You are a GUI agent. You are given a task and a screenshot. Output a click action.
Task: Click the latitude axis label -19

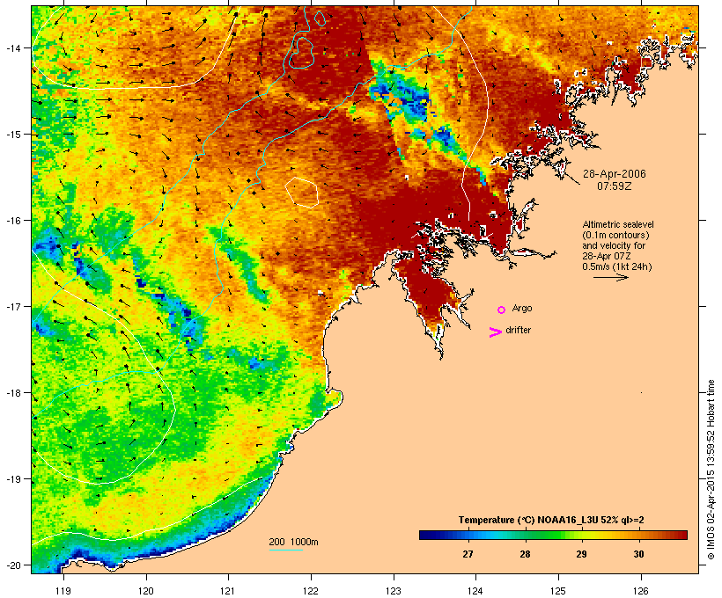pos(13,479)
